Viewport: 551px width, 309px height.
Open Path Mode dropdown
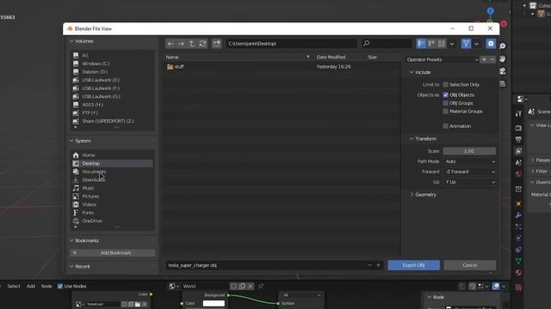(469, 161)
